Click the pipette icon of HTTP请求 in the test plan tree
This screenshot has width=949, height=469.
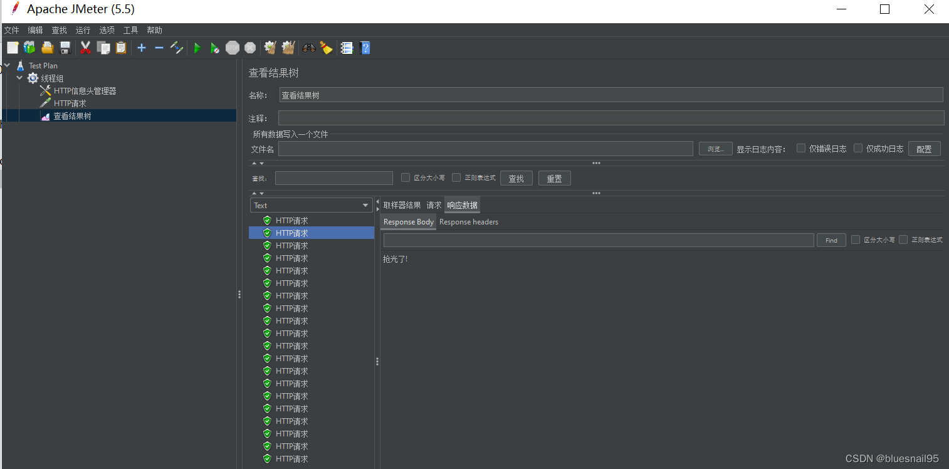tap(45, 103)
